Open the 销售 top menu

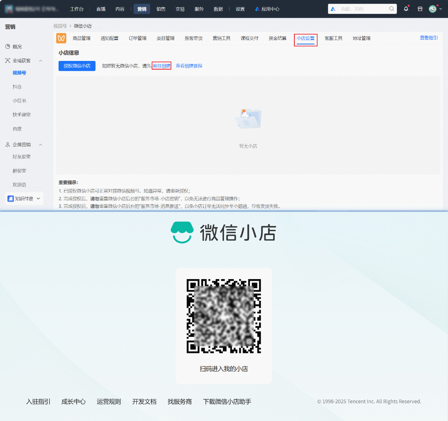(161, 9)
